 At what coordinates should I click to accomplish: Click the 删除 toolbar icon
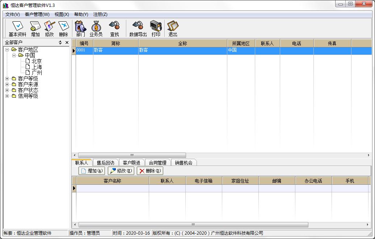coord(63,29)
